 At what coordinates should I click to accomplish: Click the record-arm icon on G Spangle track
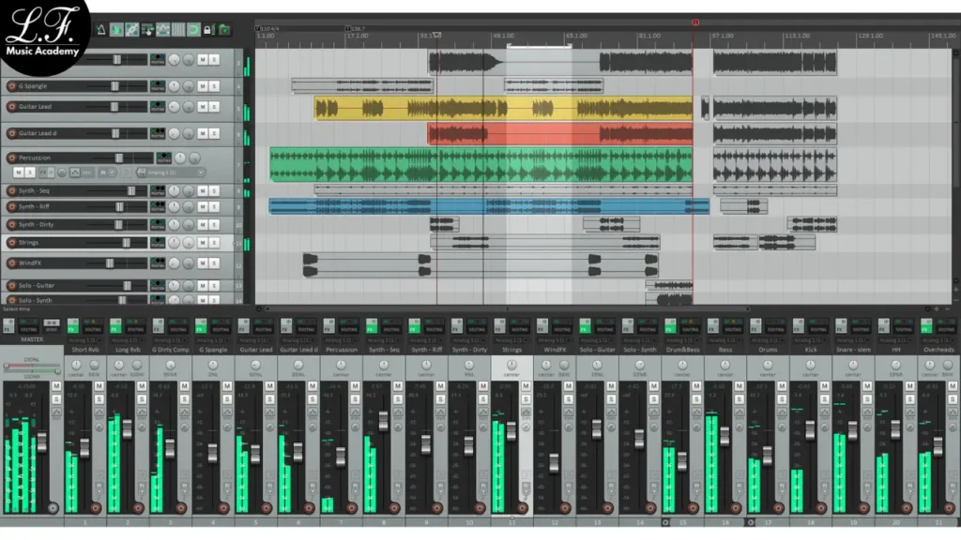coord(11,85)
